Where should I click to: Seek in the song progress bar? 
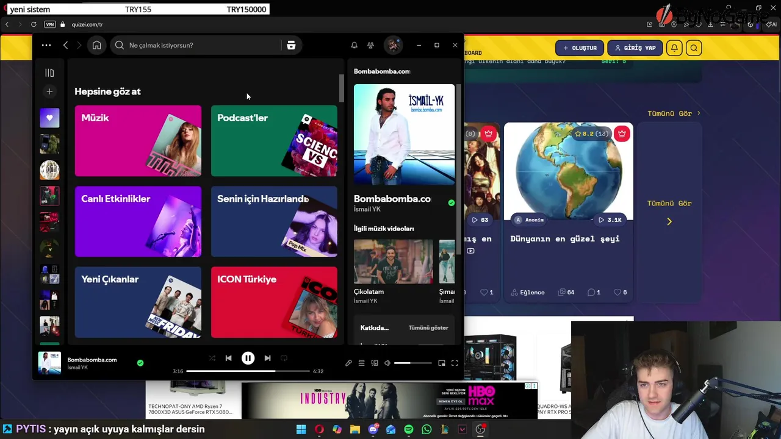[x=248, y=371]
